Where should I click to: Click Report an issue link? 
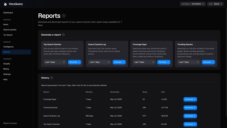coord(10,123)
